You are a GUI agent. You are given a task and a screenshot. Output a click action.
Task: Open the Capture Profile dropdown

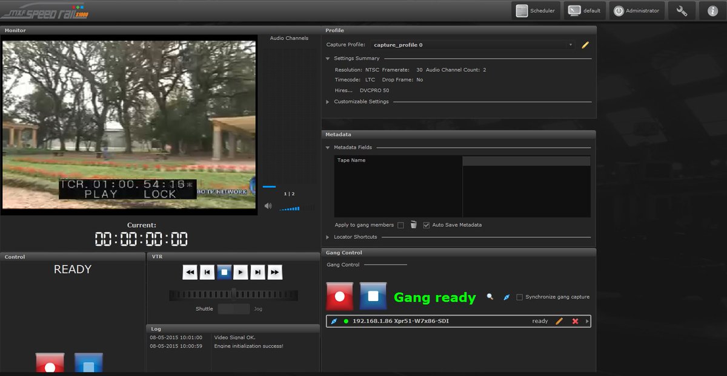(x=473, y=45)
